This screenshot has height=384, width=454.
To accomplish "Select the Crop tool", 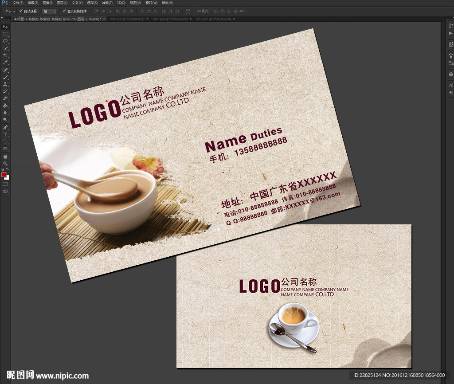I will (x=5, y=55).
